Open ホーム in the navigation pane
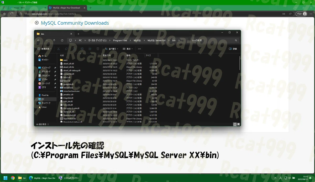Image resolution: width=315 pixels, height=182 pixels. click(x=44, y=56)
